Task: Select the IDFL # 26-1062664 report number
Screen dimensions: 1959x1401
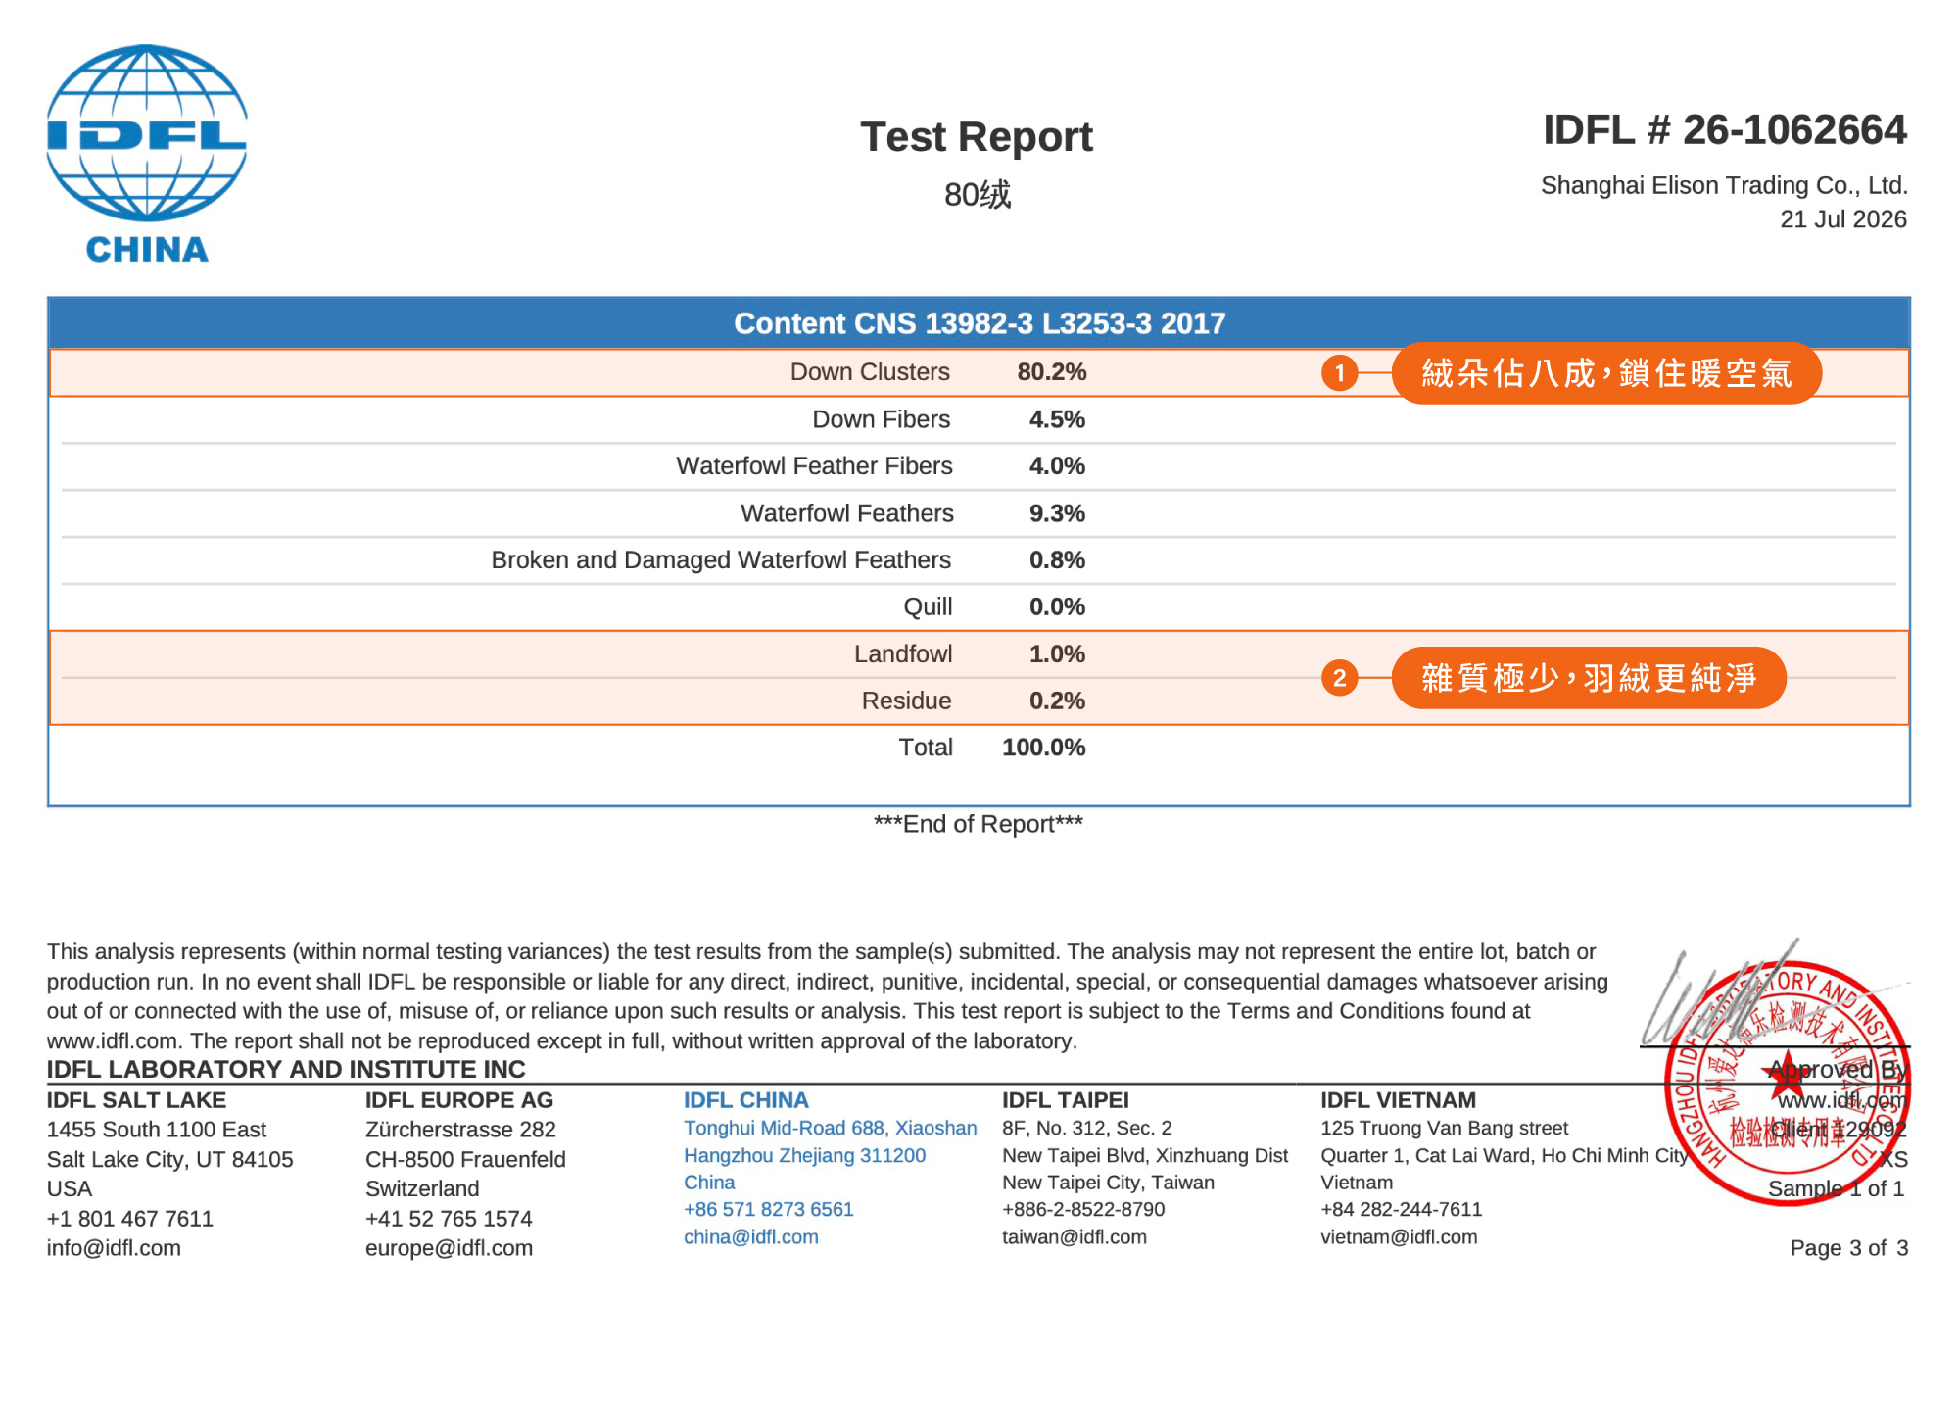Action: (1725, 130)
